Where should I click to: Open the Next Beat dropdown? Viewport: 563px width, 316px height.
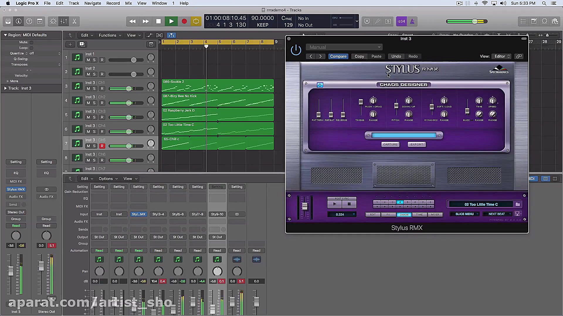tap(497, 214)
